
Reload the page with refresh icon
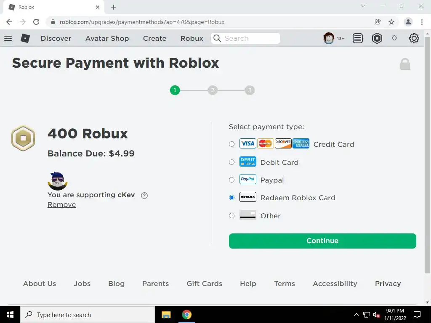36,22
